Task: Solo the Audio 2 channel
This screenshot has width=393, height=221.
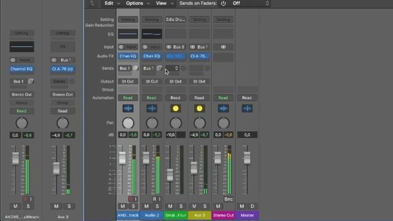Action: (157, 206)
